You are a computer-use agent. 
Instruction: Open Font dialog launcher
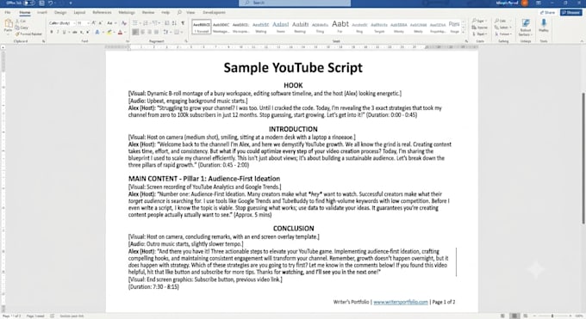[127, 41]
